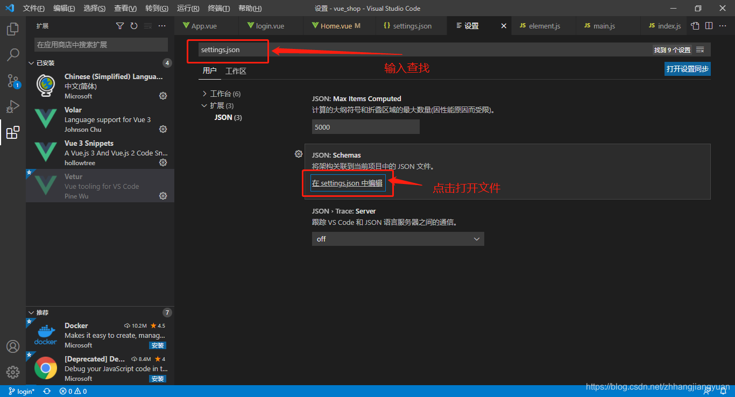735x397 pixels.
Task: Install the Docker extension
Action: 158,345
